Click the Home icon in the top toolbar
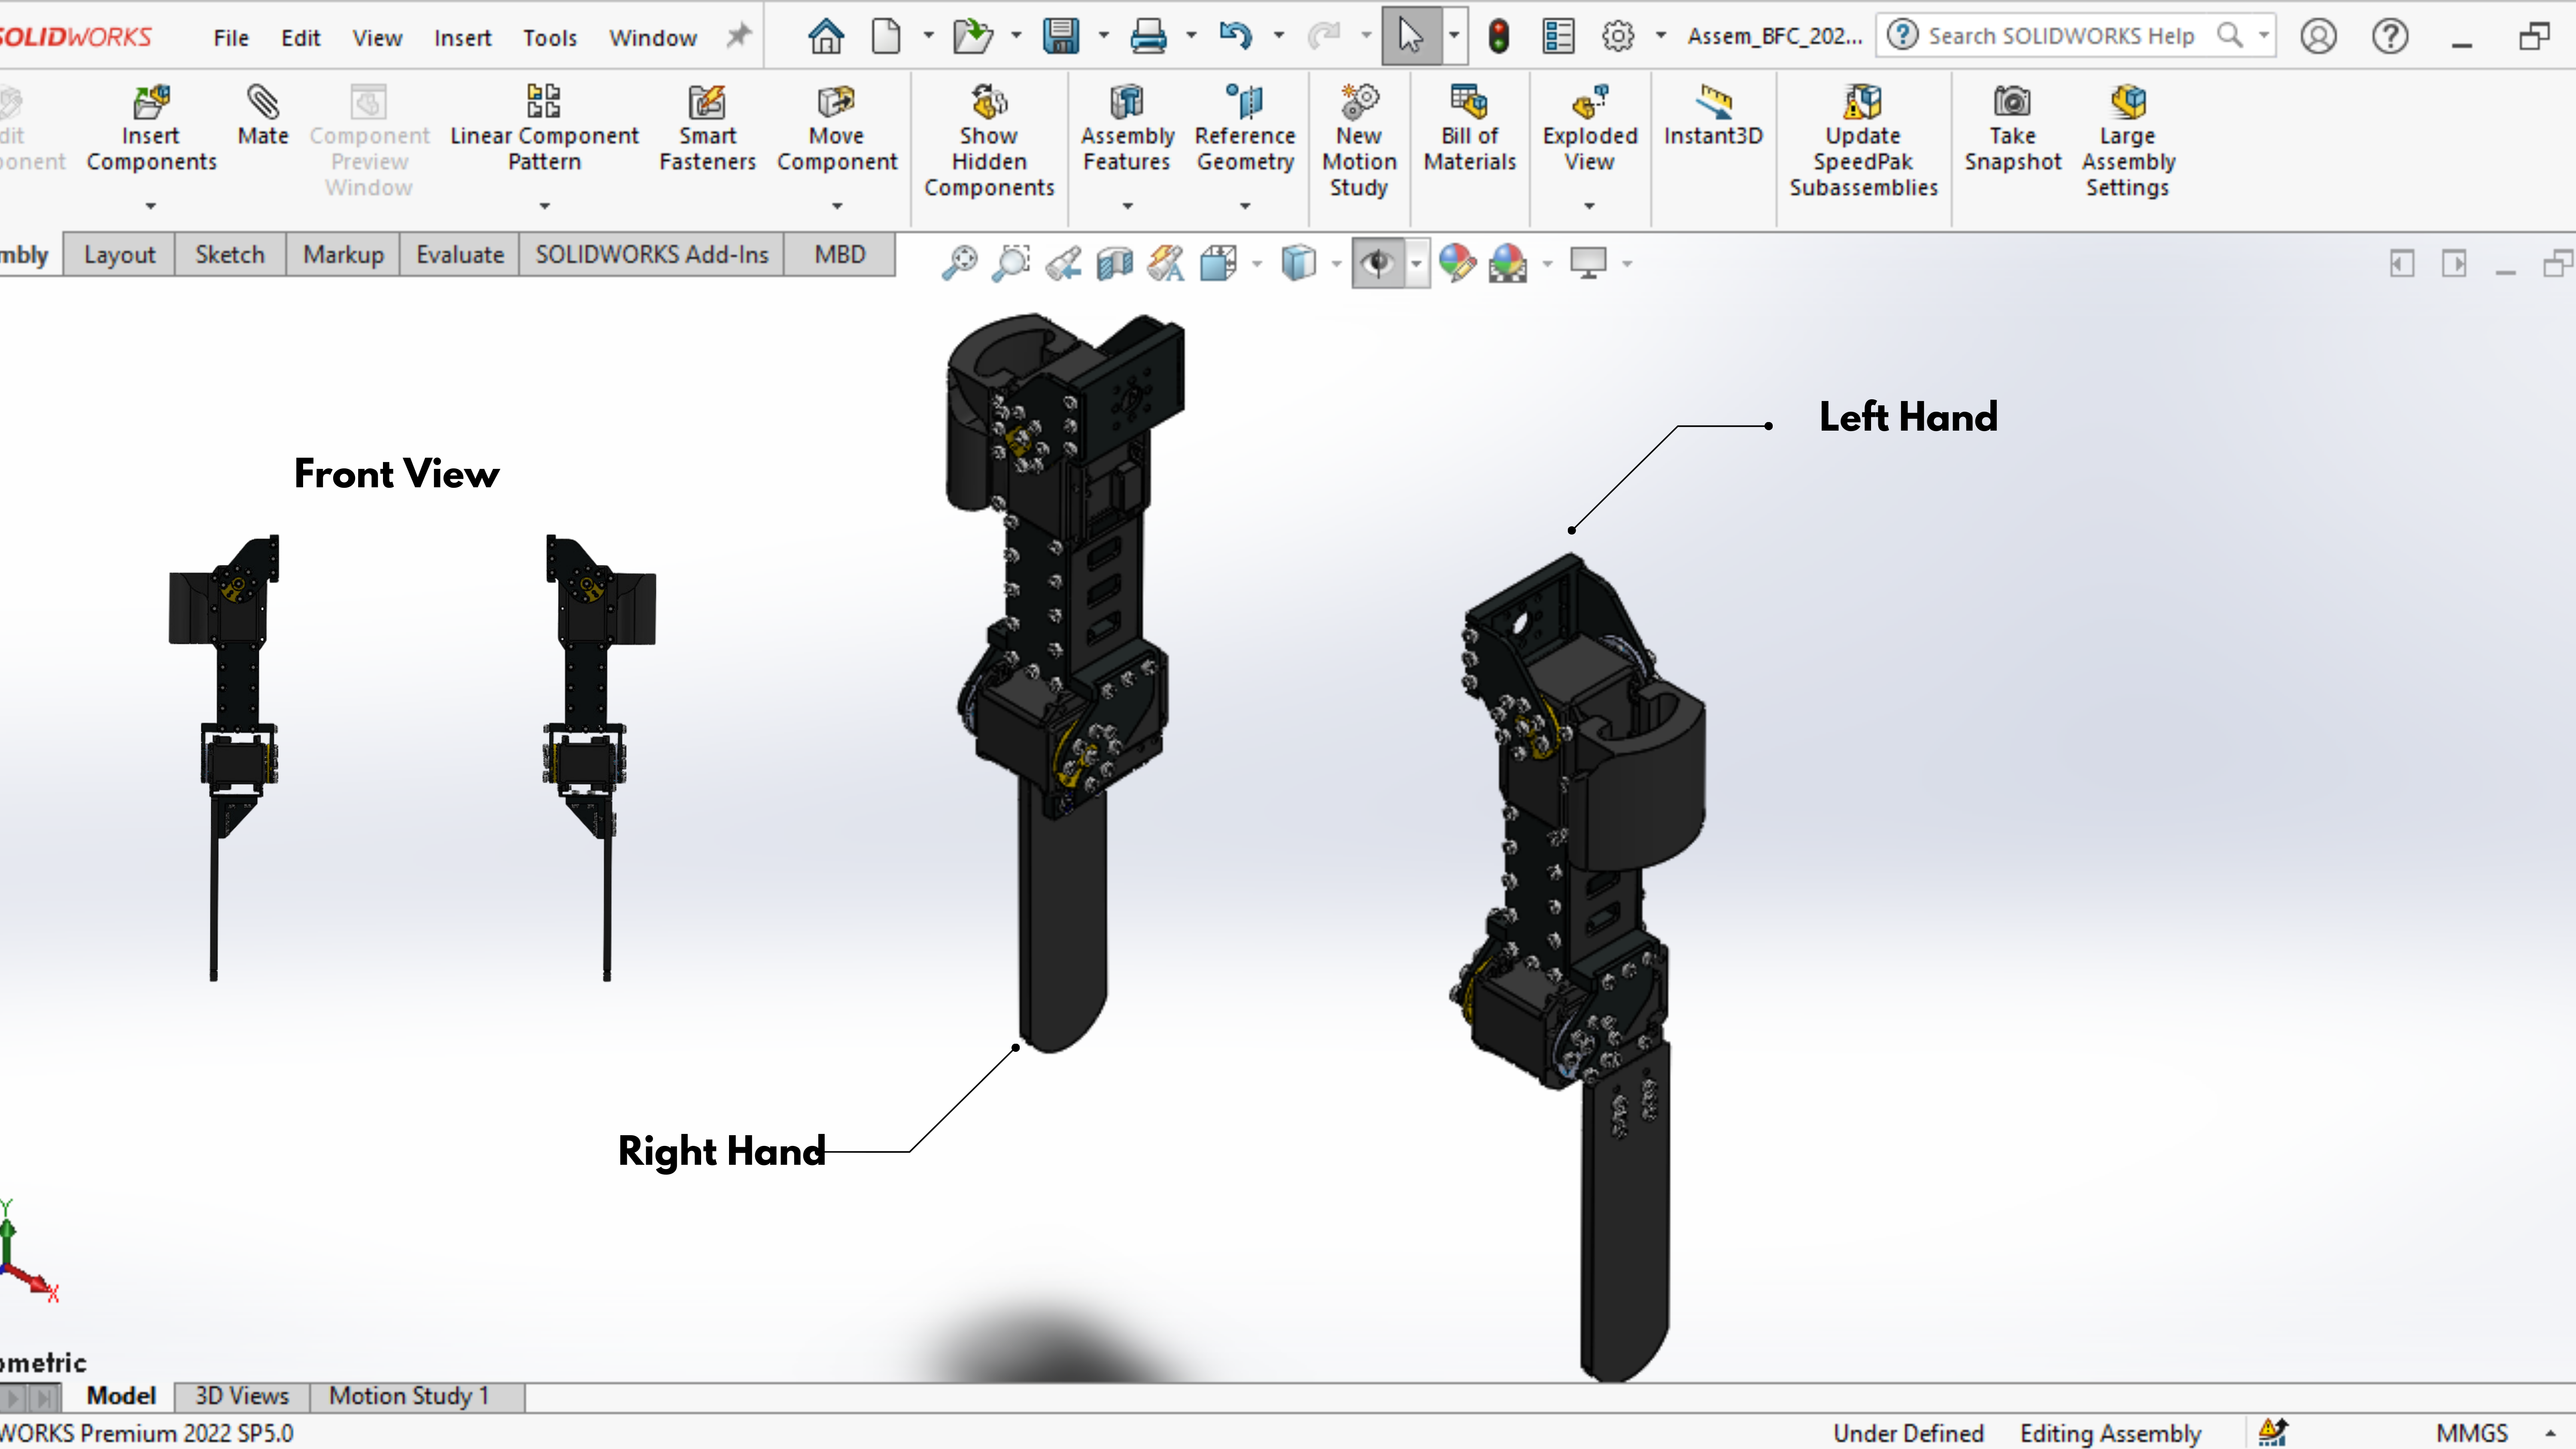The width and height of the screenshot is (2576, 1449). pos(826,37)
